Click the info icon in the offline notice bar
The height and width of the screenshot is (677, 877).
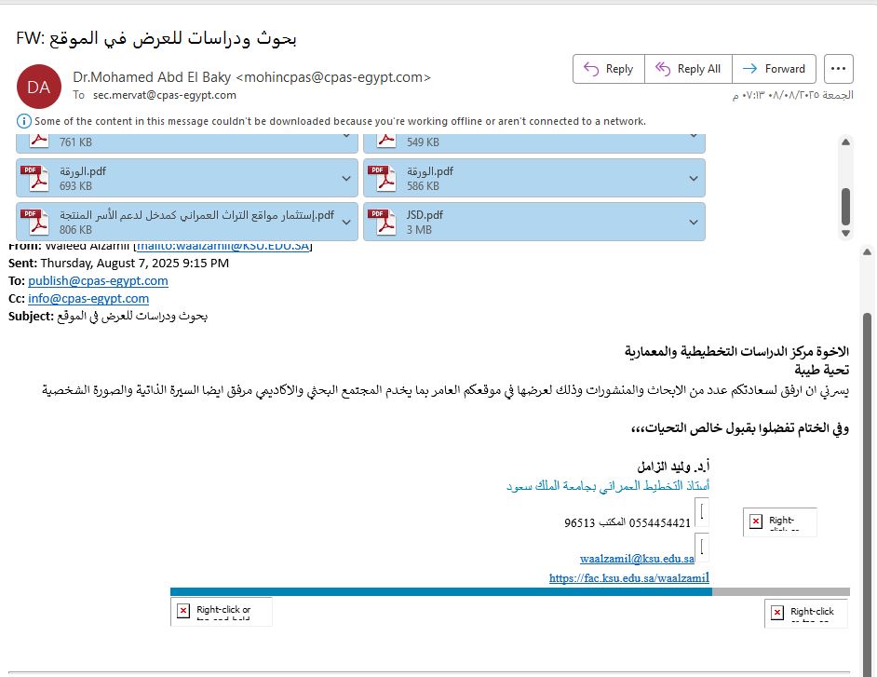[23, 121]
